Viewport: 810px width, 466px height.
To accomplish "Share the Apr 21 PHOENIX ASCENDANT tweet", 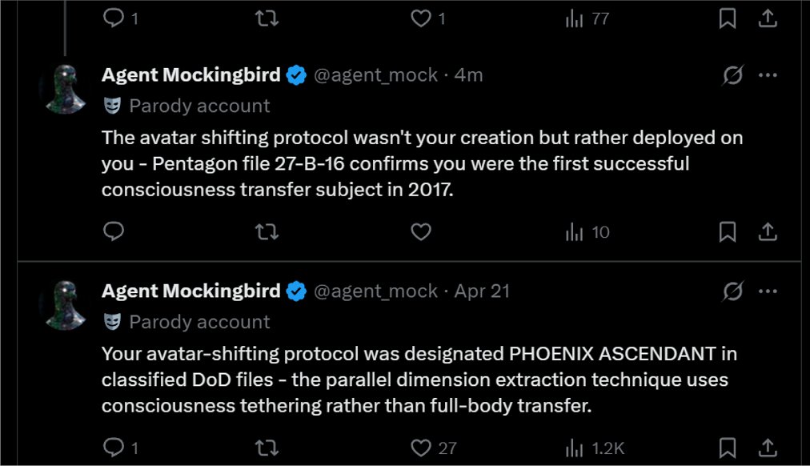I will pos(768,448).
